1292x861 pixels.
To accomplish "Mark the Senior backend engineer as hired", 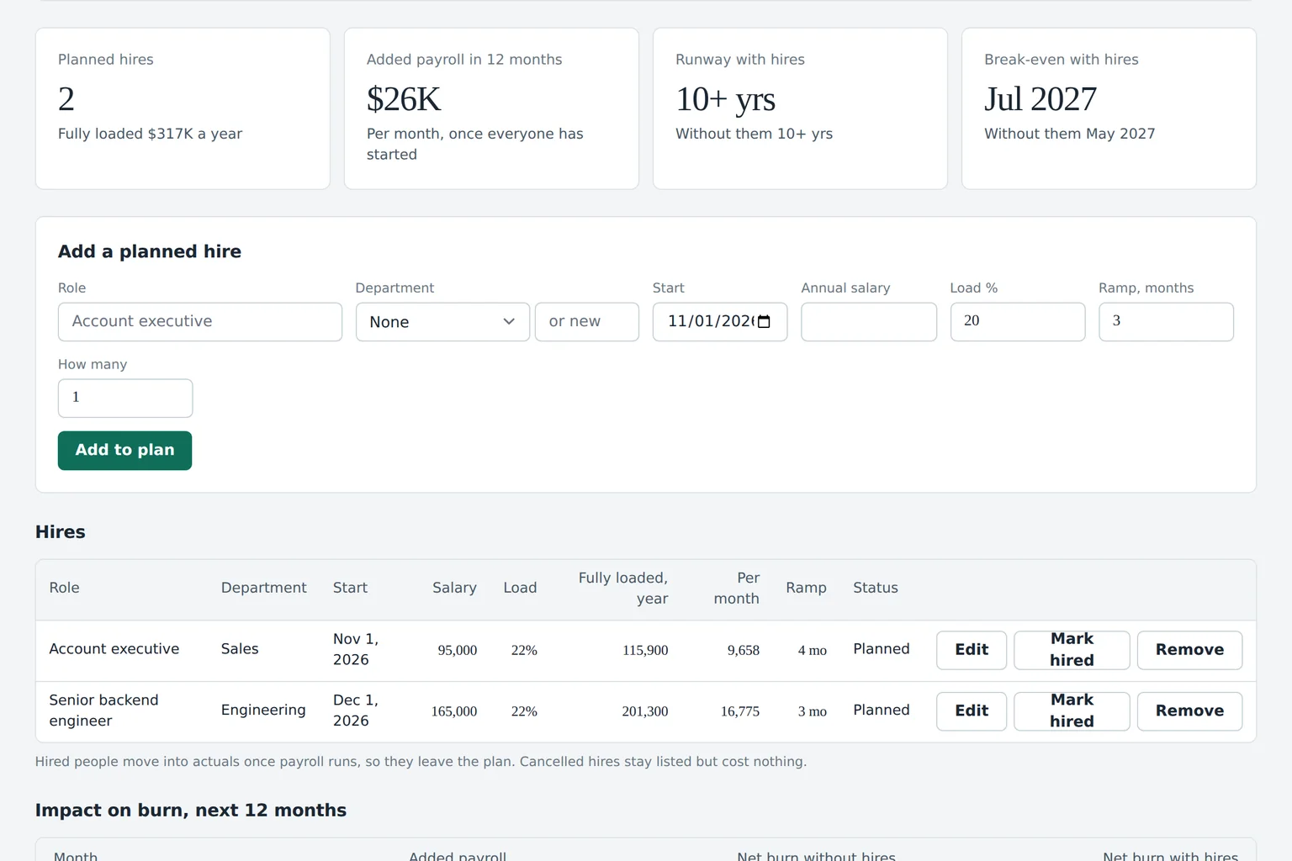I will (x=1072, y=711).
